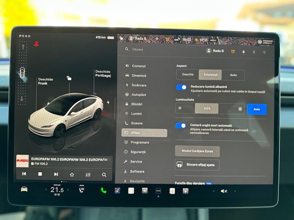
Task: Toggle Cameră unghi mort automată switch
Action: click(x=181, y=126)
